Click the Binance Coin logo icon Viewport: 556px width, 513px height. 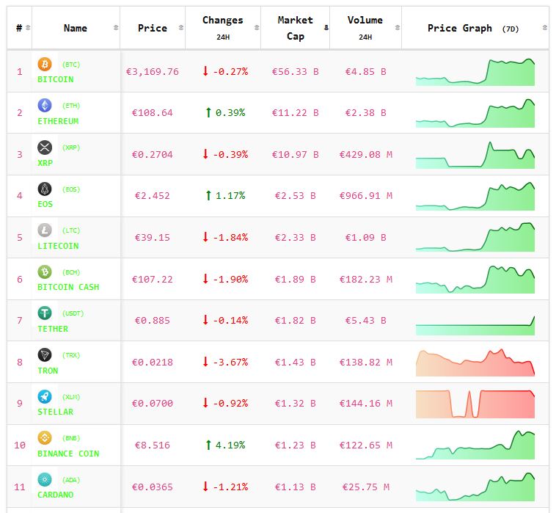(45, 438)
